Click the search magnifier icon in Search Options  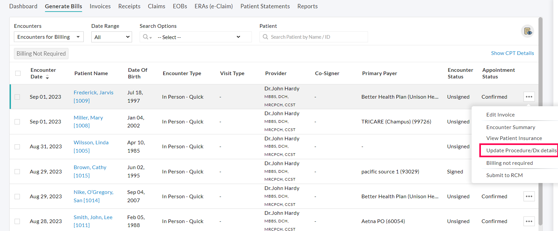[x=146, y=37]
